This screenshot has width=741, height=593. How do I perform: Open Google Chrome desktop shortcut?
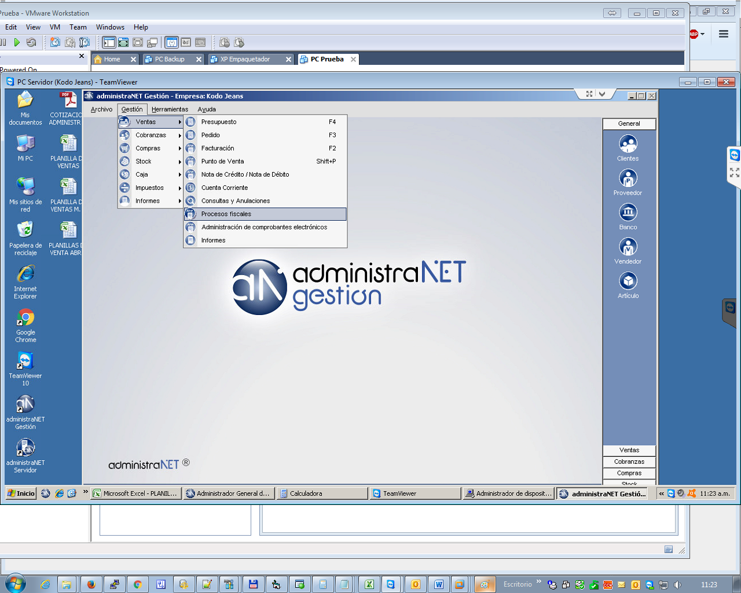(25, 319)
